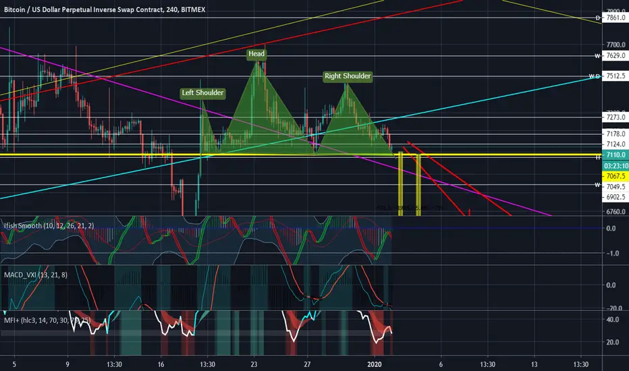Select the Right Shoulder pattern label

(348, 76)
